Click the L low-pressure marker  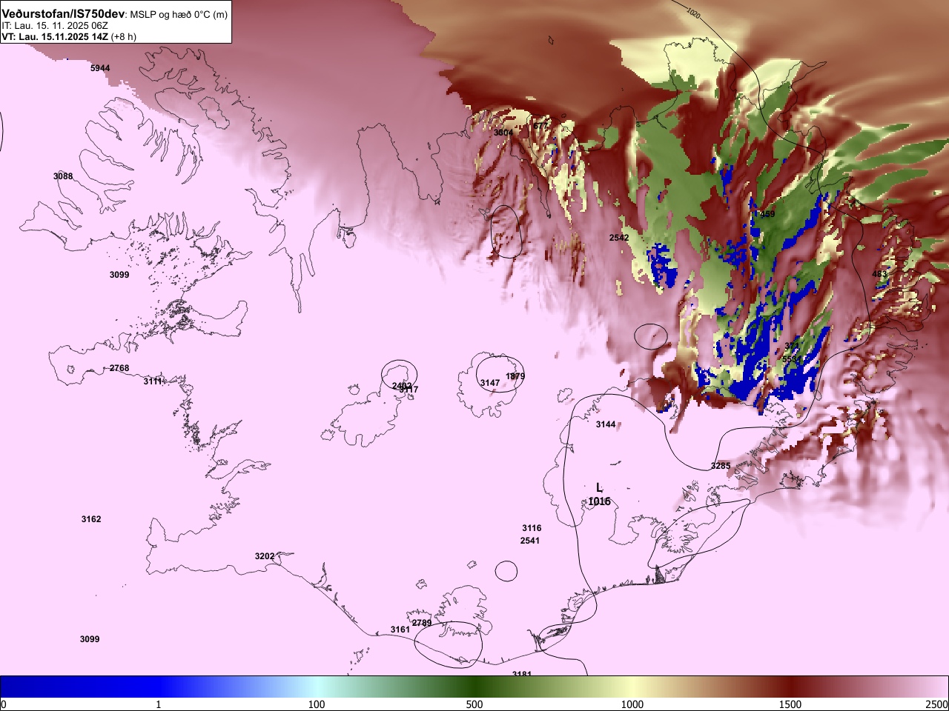coord(600,487)
